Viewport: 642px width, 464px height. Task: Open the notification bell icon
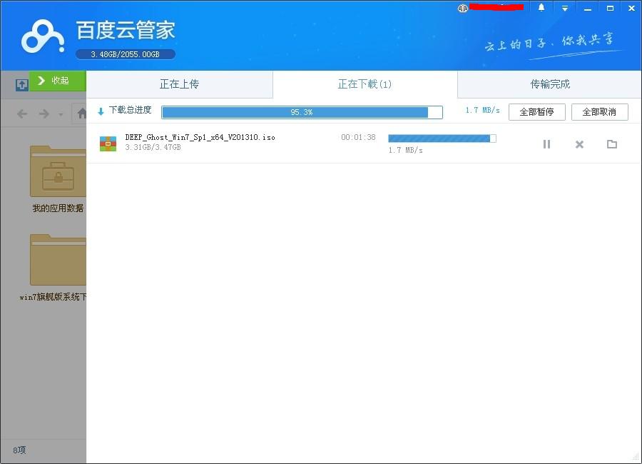[541, 8]
